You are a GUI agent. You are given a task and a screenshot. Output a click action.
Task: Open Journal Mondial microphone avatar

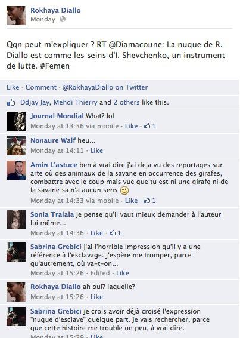click(16, 121)
